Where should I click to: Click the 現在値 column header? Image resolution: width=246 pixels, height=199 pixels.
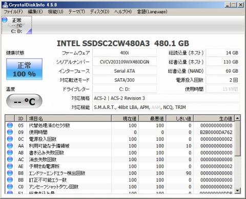pyautogui.click(x=125, y=118)
